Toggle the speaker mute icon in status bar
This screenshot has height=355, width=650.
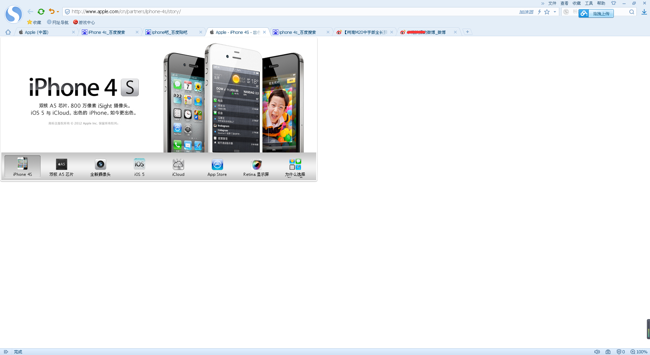click(597, 352)
